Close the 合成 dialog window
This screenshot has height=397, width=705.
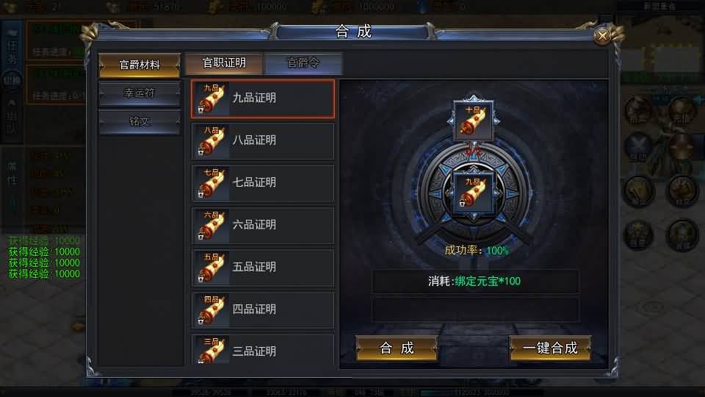[602, 35]
